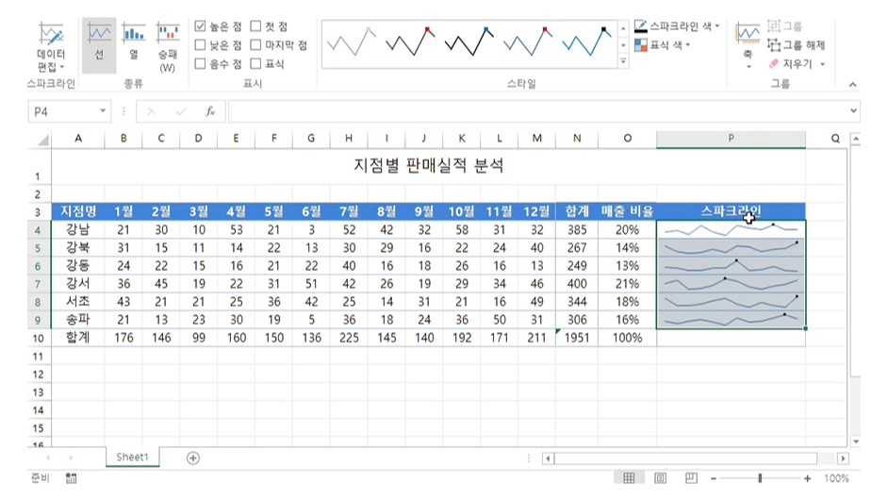This screenshot has height=500, width=888.
Task: Enable the 음수 점 negative point checkbox
Action: point(200,63)
